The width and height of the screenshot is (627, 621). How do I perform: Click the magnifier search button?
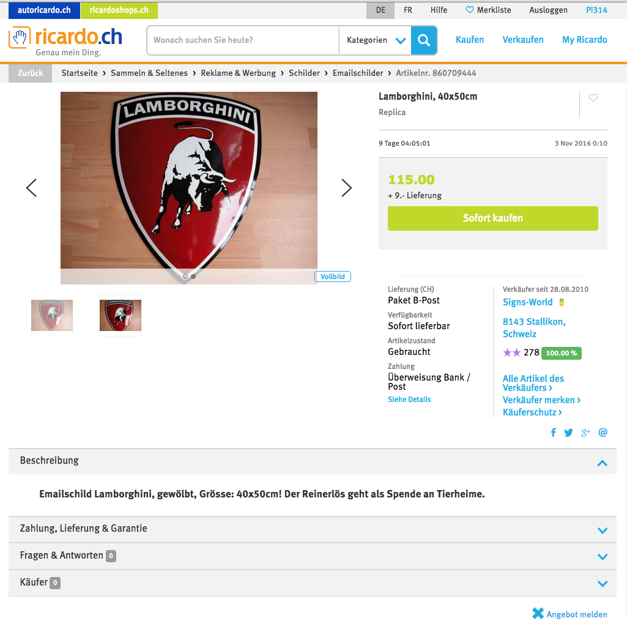424,40
